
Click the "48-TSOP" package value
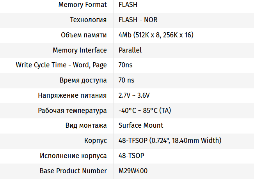pyautogui.click(x=131, y=156)
